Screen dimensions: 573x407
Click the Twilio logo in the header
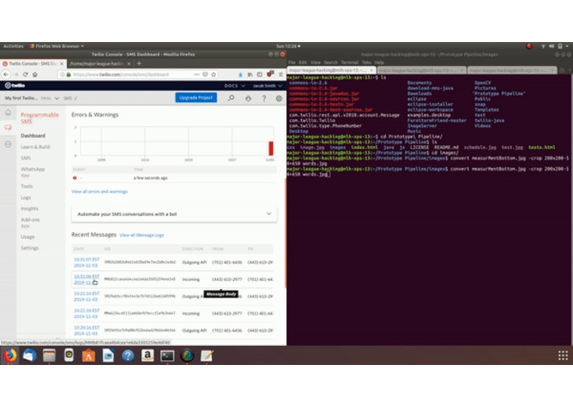[15, 86]
